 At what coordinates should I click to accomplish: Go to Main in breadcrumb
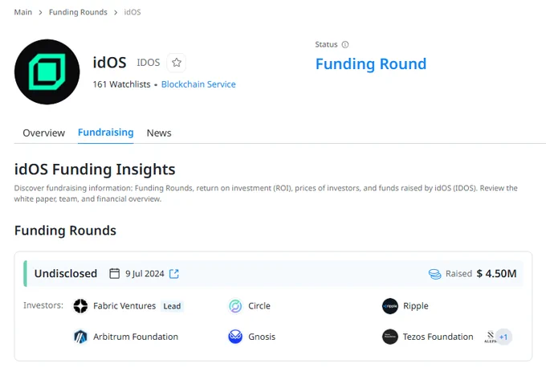23,12
